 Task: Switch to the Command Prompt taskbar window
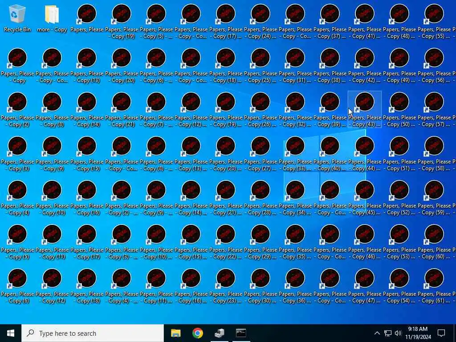pos(241,333)
